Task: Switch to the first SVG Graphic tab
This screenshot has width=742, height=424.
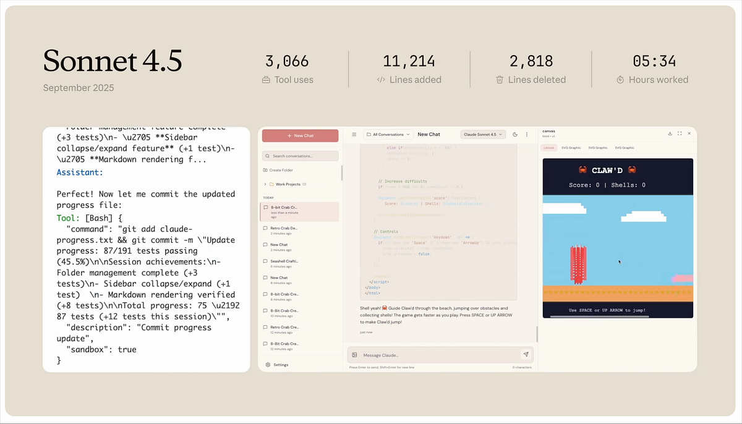Action: 571,148
